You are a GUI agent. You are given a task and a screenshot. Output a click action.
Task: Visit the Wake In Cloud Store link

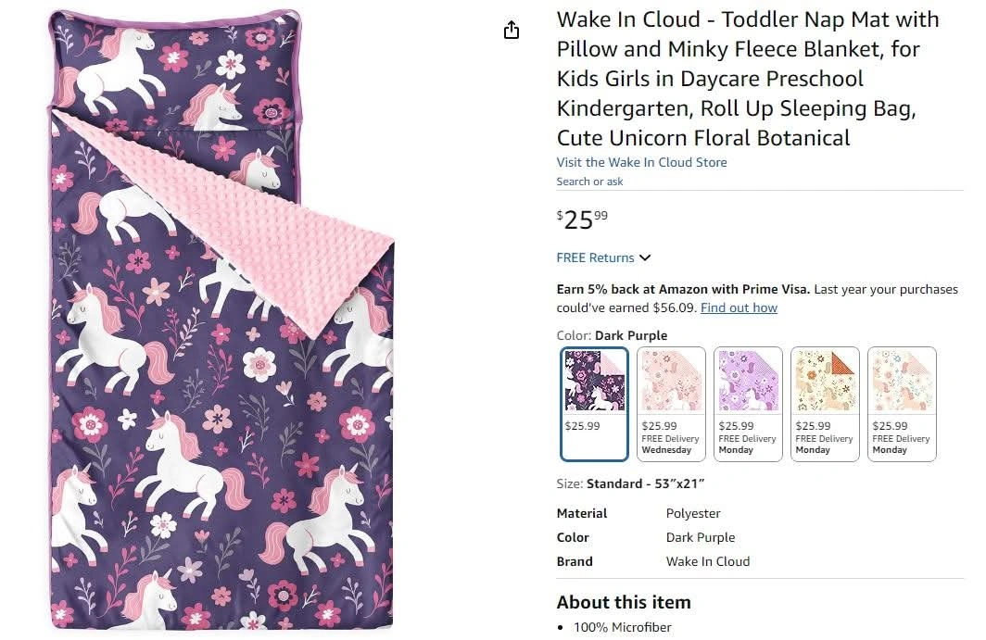point(641,162)
